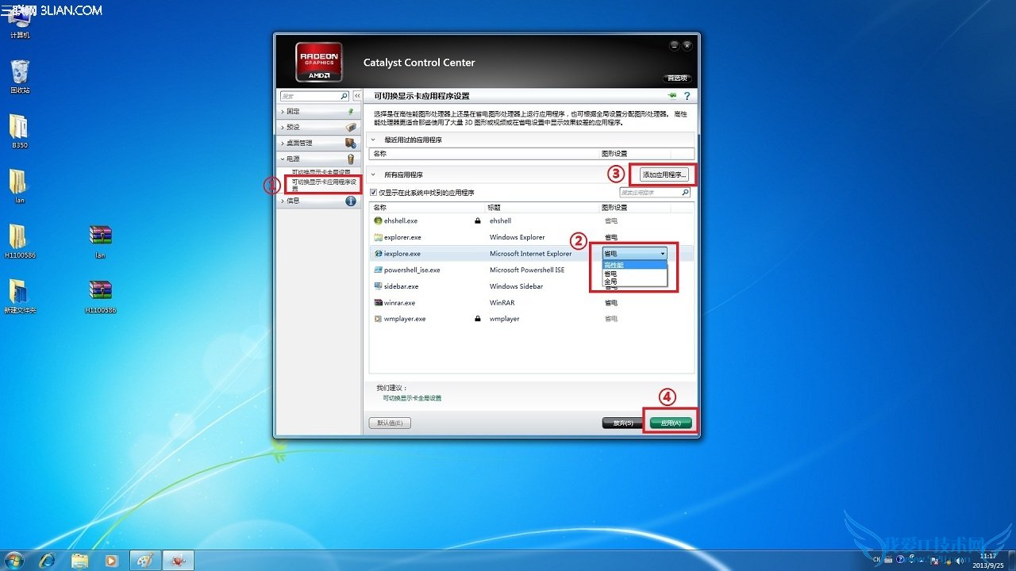Click the help question mark icon
The height and width of the screenshot is (571, 1016).
[x=687, y=96]
